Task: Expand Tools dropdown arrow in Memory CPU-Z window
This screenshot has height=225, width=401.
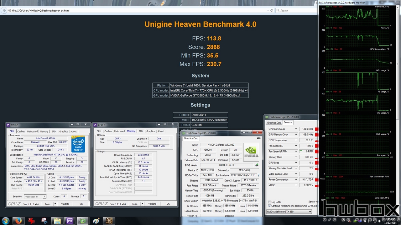Action: tap(142, 204)
